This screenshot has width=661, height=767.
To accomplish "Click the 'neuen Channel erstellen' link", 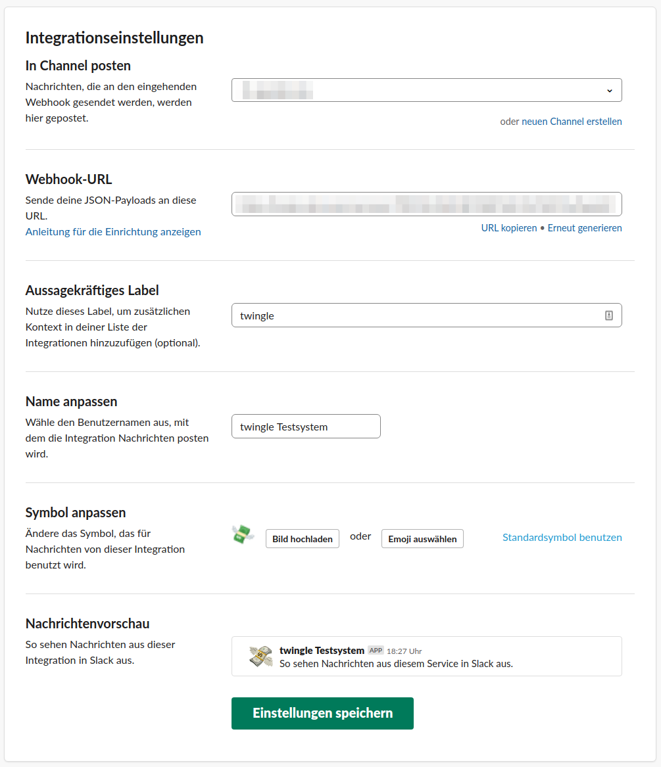I will pos(572,122).
